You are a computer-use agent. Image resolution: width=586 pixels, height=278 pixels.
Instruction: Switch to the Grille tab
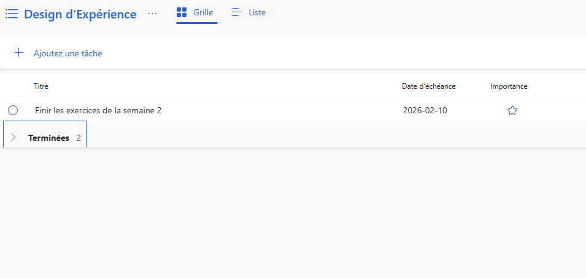click(203, 12)
